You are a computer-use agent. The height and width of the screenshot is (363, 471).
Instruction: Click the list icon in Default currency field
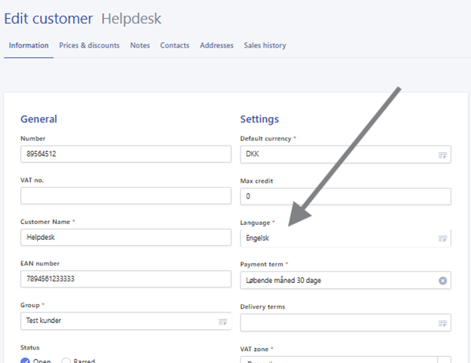442,154
